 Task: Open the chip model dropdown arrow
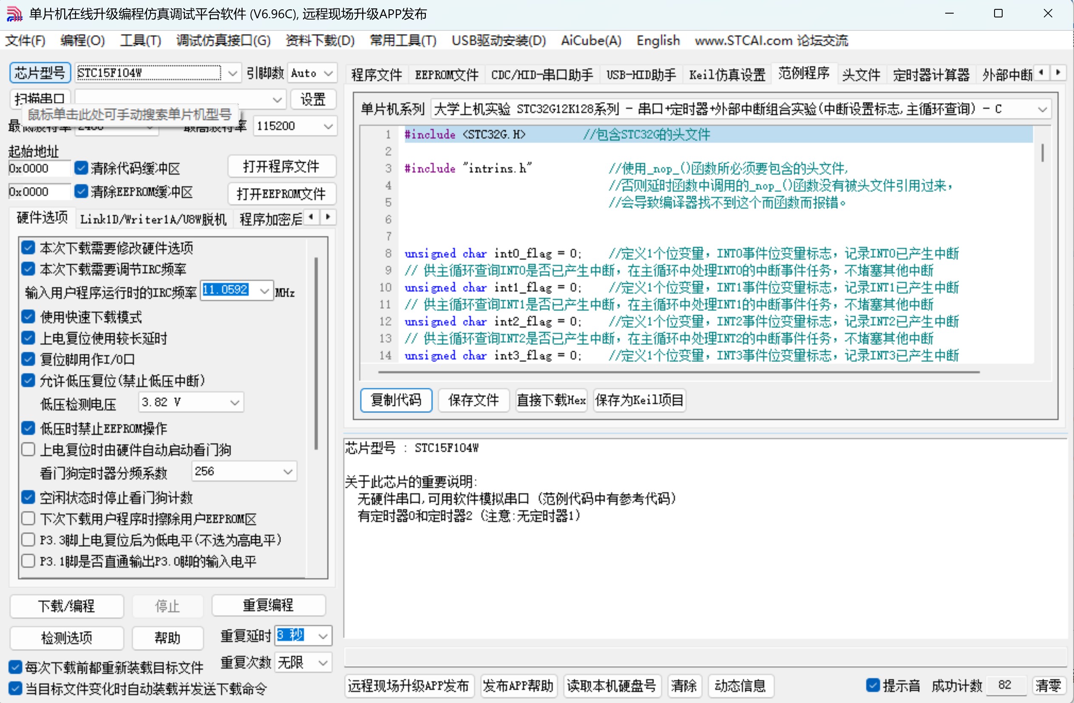tap(232, 73)
